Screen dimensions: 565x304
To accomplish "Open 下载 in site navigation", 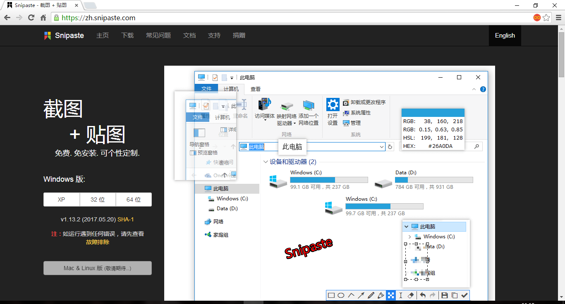I will pyautogui.click(x=127, y=36).
